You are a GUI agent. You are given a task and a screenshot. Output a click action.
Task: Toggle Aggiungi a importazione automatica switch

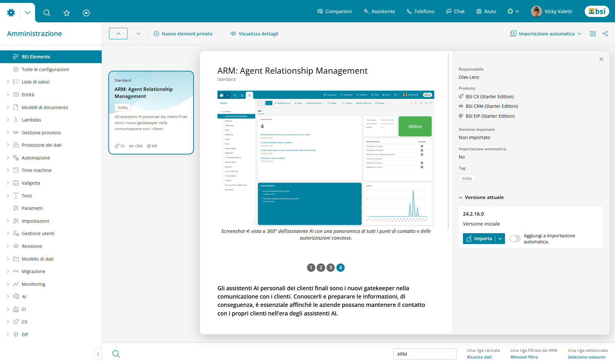515,239
